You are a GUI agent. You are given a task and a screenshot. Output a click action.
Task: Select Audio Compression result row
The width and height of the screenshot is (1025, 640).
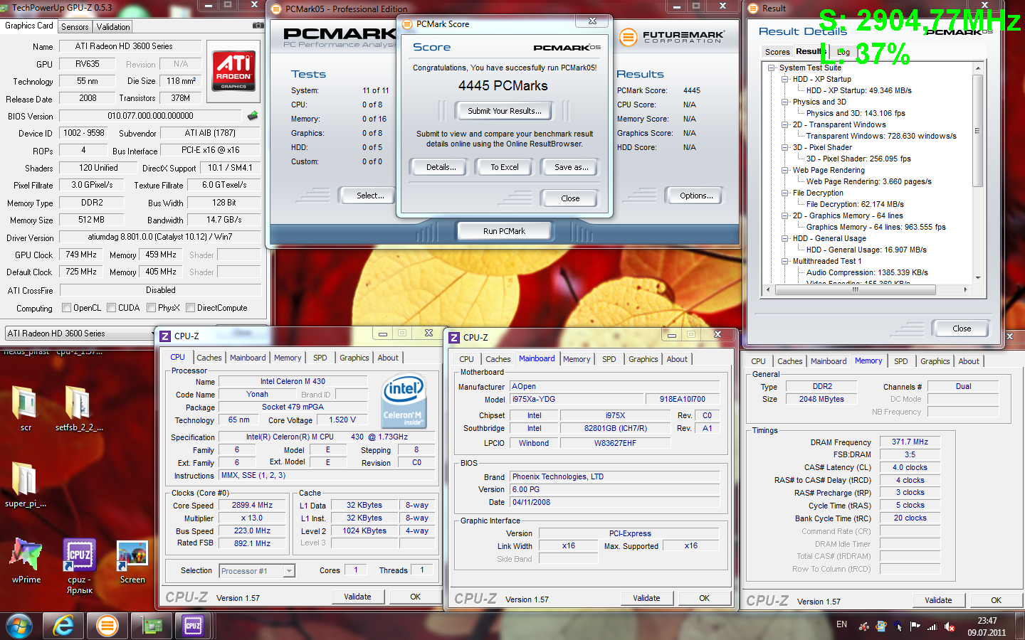pyautogui.click(x=866, y=272)
